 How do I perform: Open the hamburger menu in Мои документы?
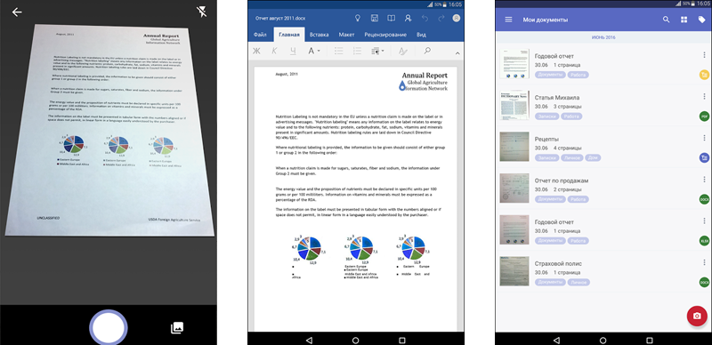point(508,20)
